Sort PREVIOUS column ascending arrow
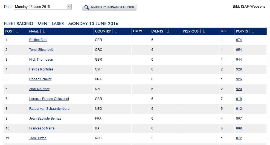 201,31
